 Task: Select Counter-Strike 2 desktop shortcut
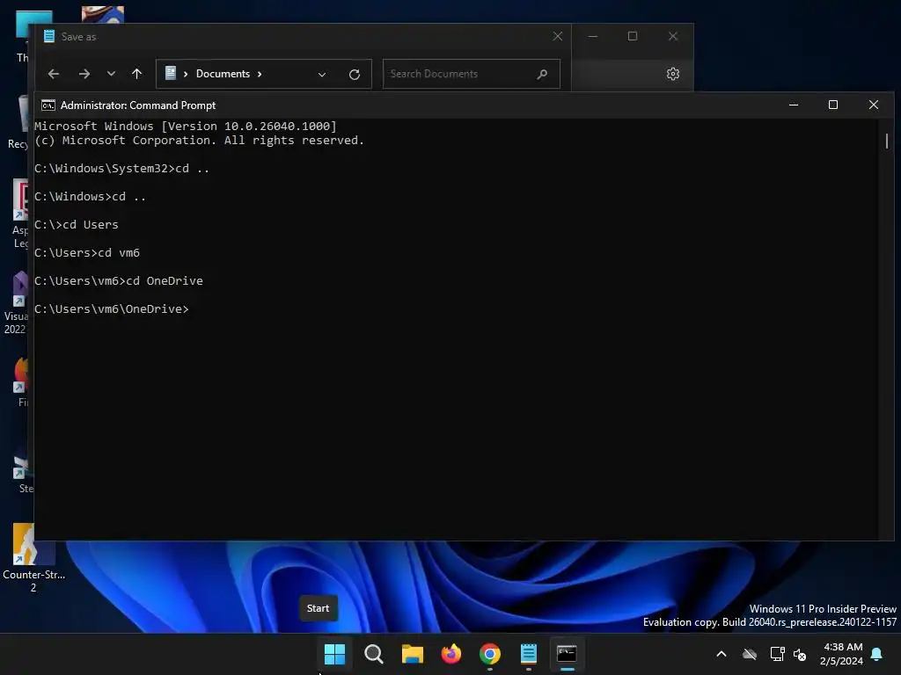(33, 558)
